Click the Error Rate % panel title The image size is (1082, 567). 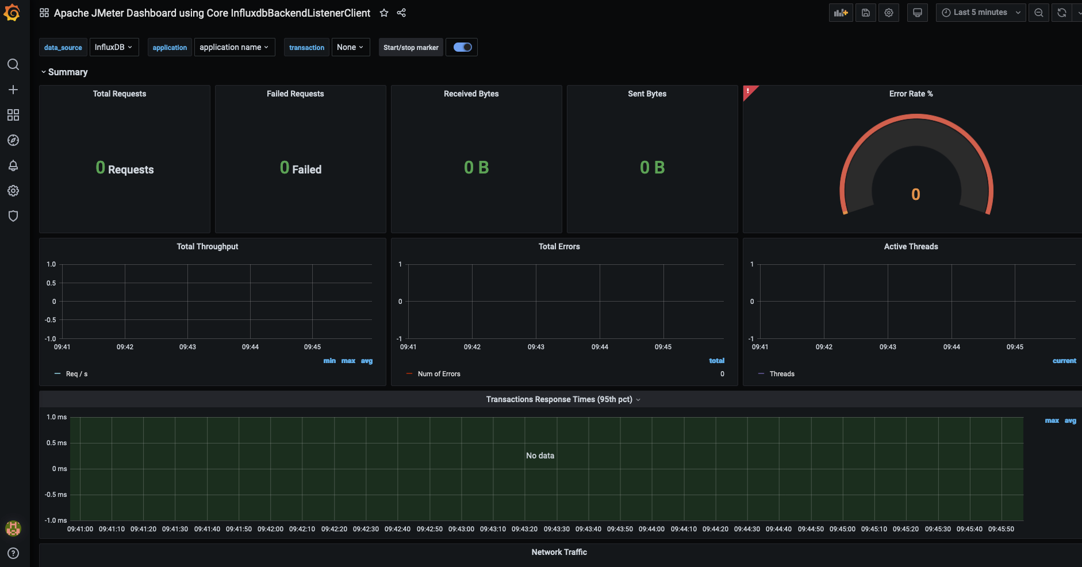[x=911, y=94]
